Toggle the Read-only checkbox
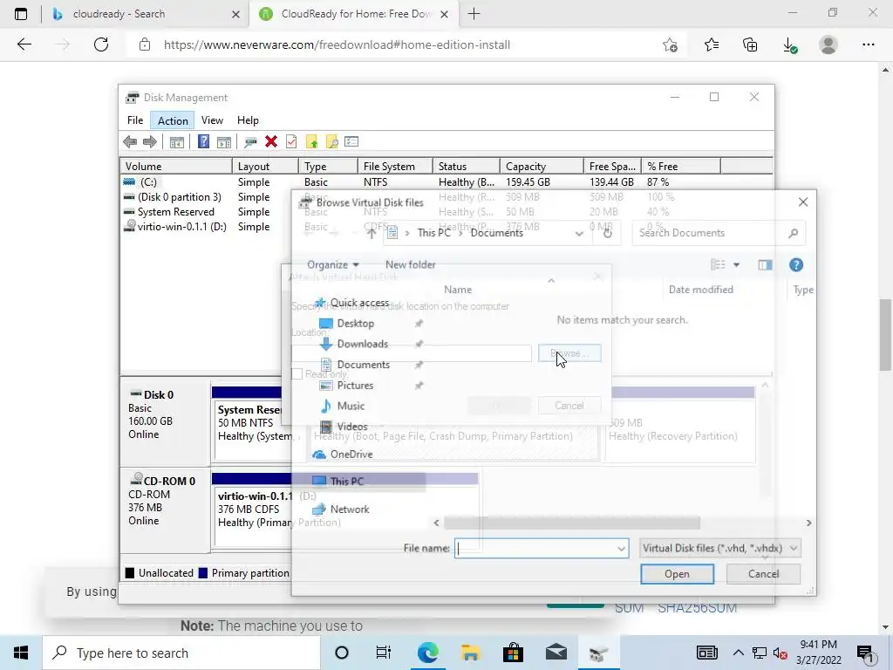893x670 pixels. pos(297,373)
